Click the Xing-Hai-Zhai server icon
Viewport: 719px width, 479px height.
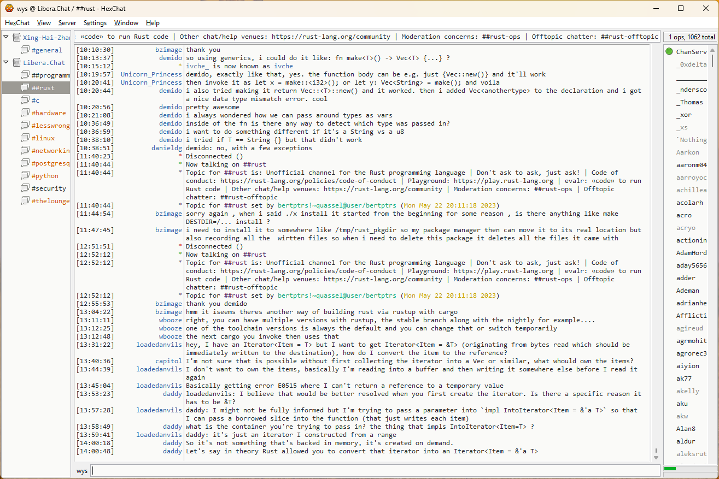(x=17, y=37)
